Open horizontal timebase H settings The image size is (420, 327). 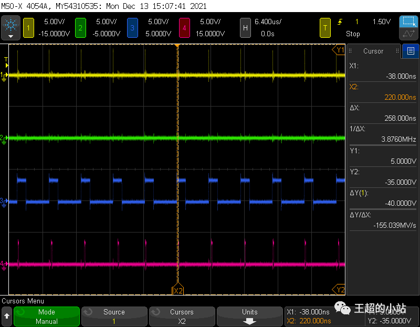point(245,27)
